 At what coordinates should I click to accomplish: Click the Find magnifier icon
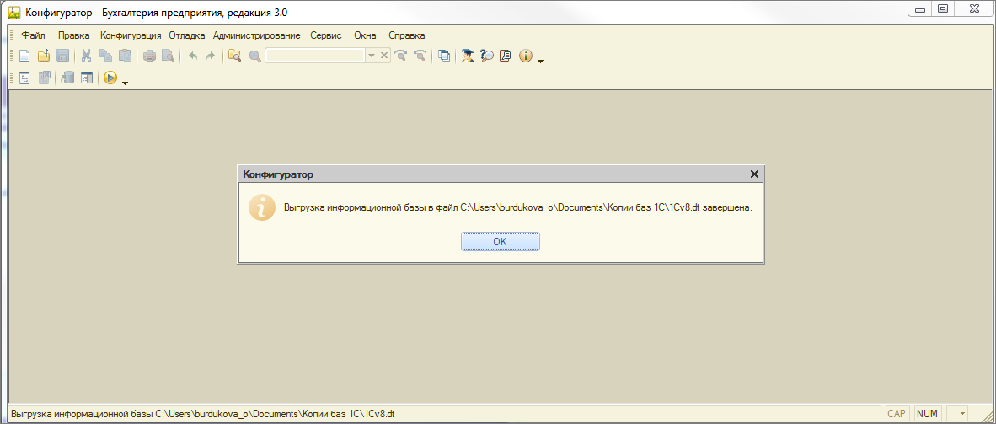click(x=254, y=56)
